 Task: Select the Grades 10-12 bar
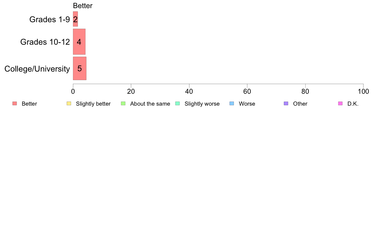[x=79, y=42]
